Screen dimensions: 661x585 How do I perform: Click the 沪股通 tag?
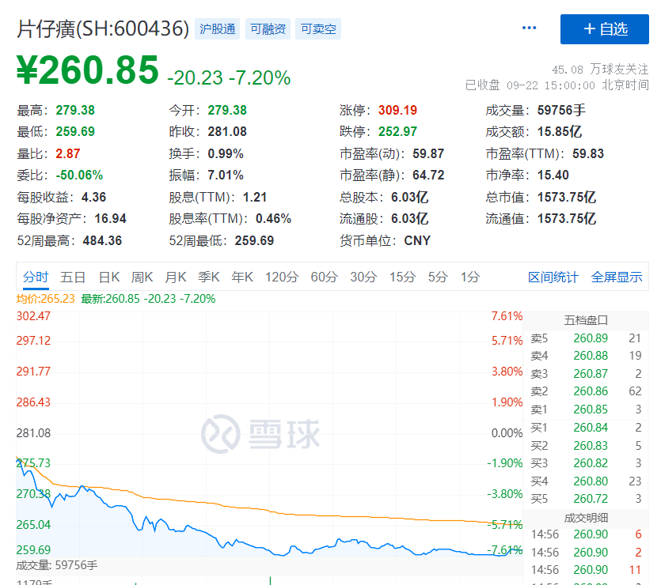point(217,29)
